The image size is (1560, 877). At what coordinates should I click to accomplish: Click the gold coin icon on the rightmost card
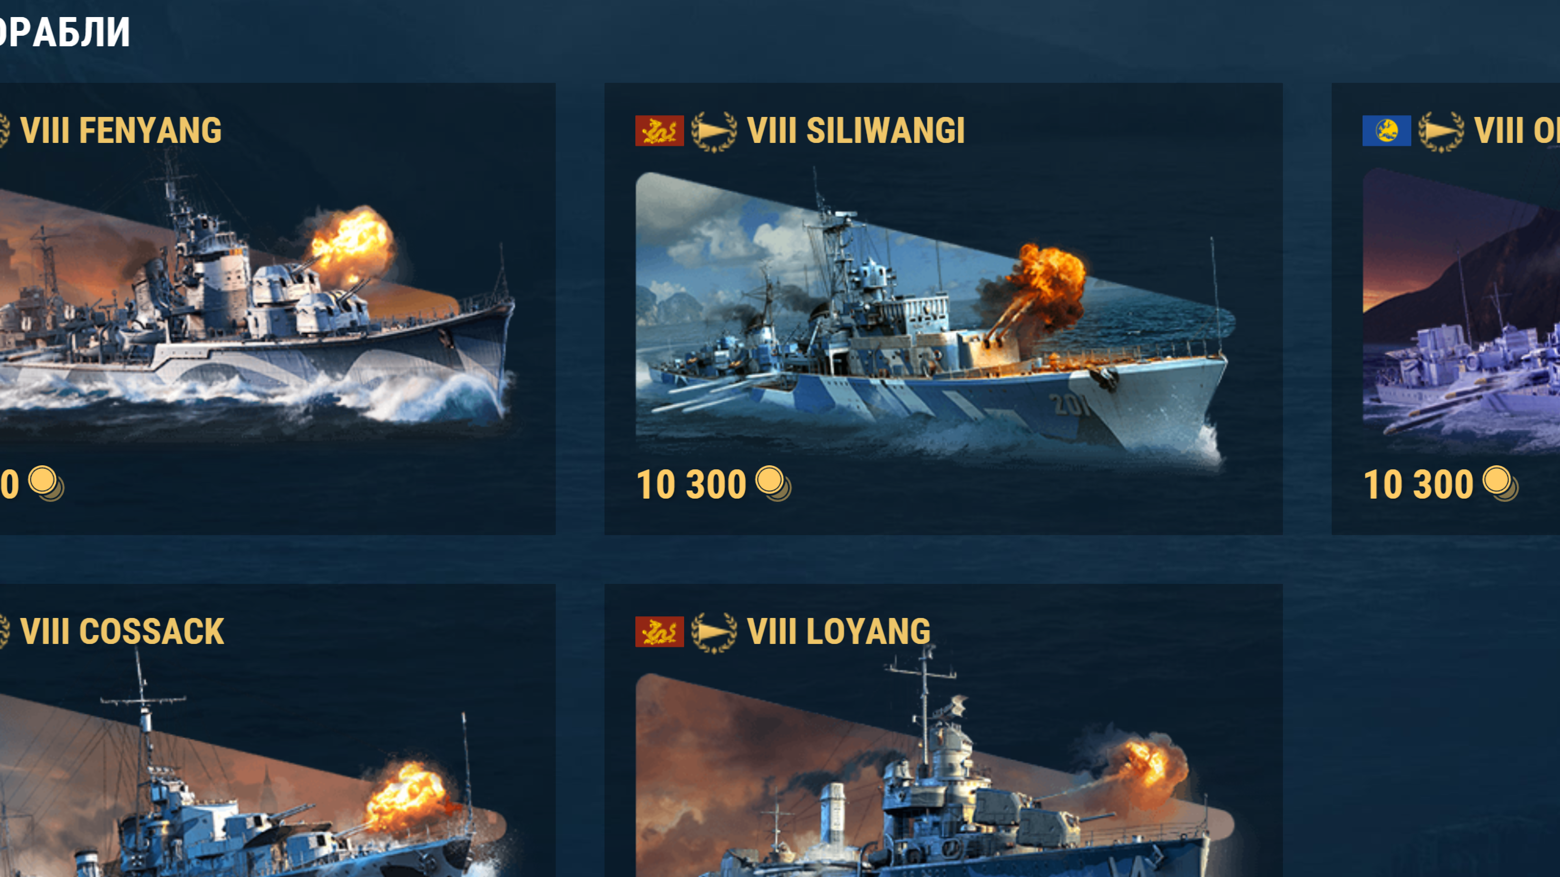point(1501,484)
